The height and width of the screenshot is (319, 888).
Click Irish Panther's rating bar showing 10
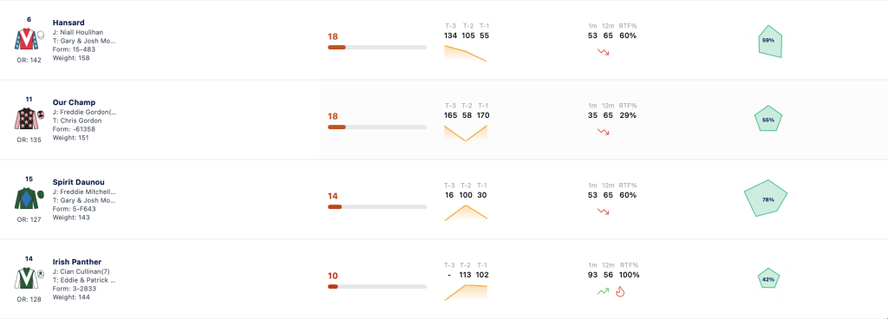pos(377,287)
